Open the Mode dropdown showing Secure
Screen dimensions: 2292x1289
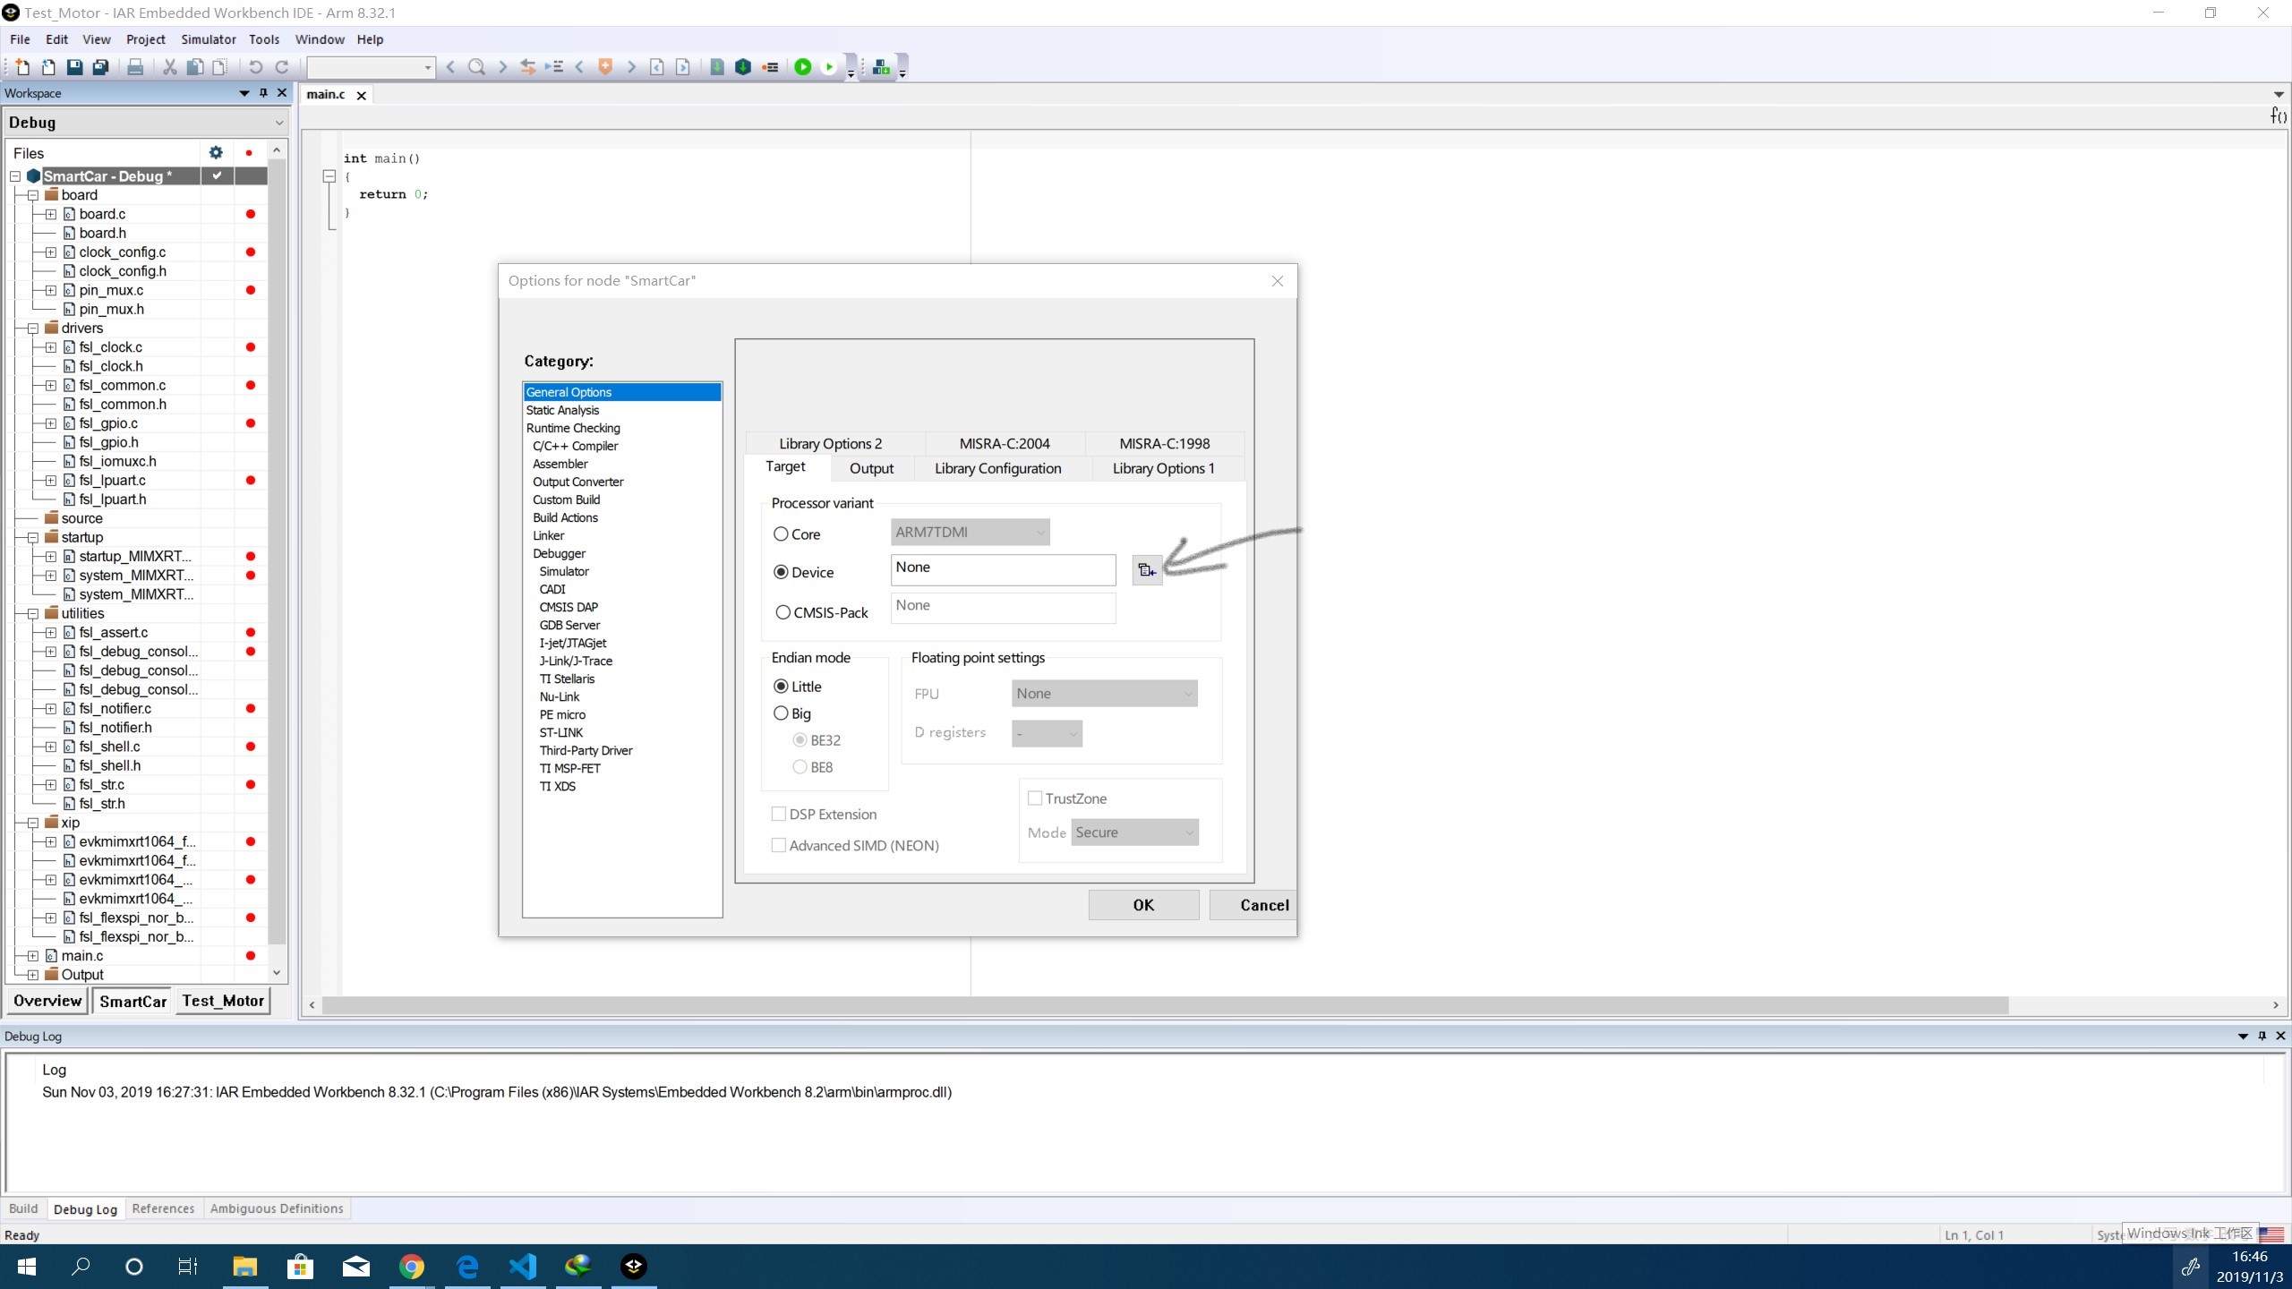(1134, 832)
